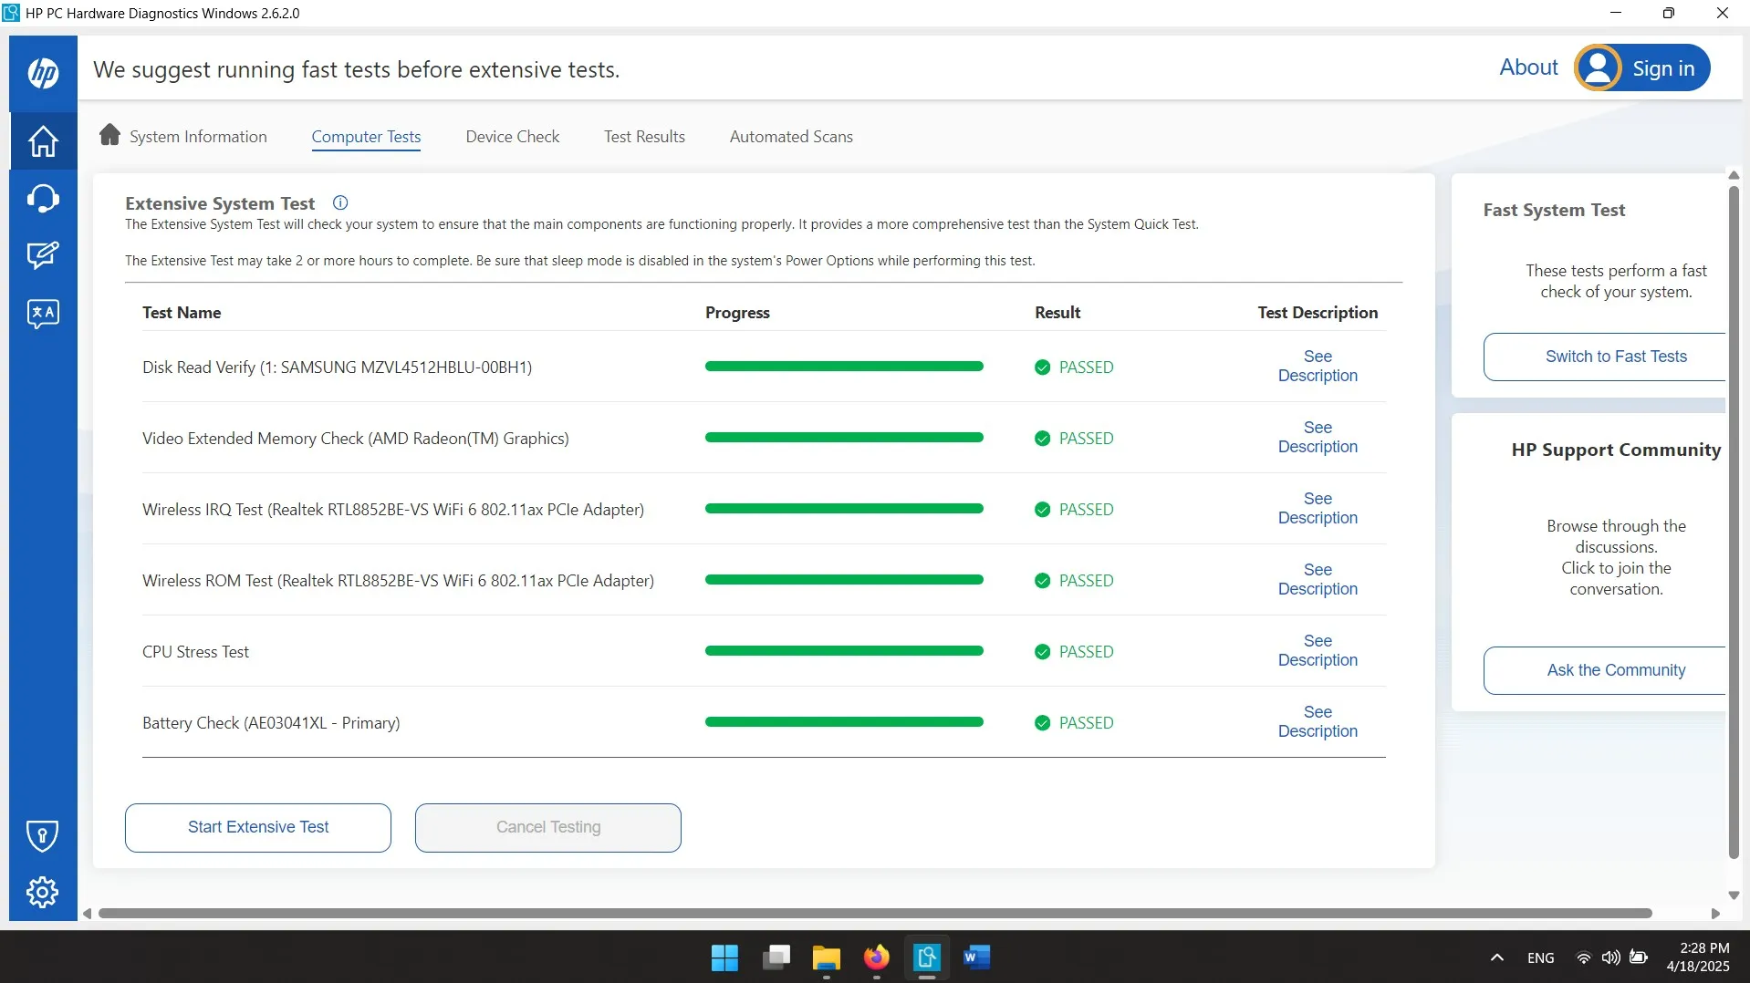This screenshot has width=1750, height=983.
Task: Click the green check icon for Battery Check
Action: [1042, 723]
